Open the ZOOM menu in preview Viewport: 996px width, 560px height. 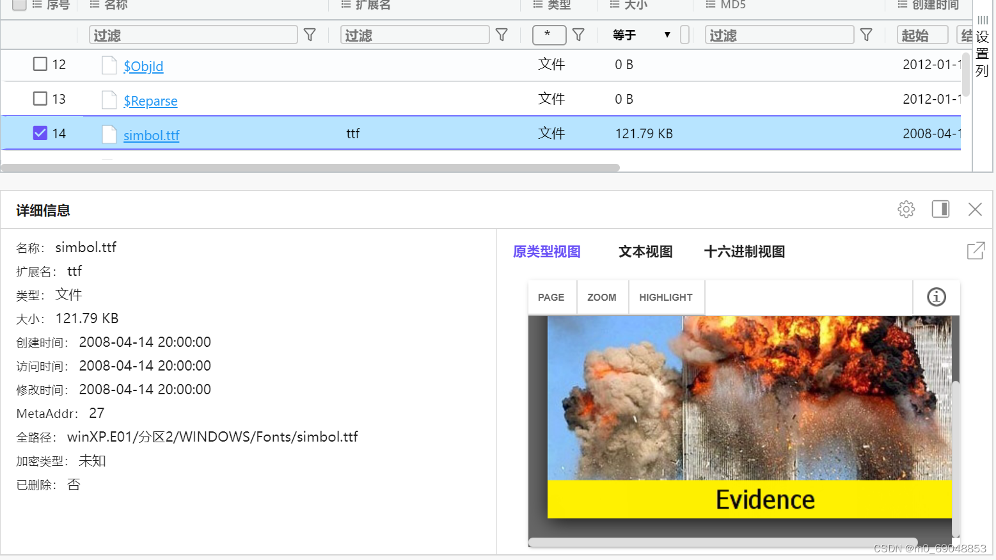click(x=602, y=297)
